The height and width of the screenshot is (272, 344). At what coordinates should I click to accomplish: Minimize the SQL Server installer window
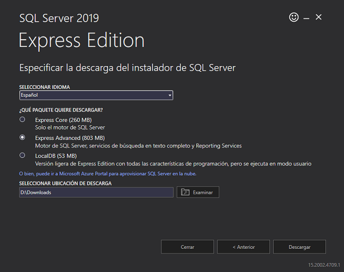point(306,18)
